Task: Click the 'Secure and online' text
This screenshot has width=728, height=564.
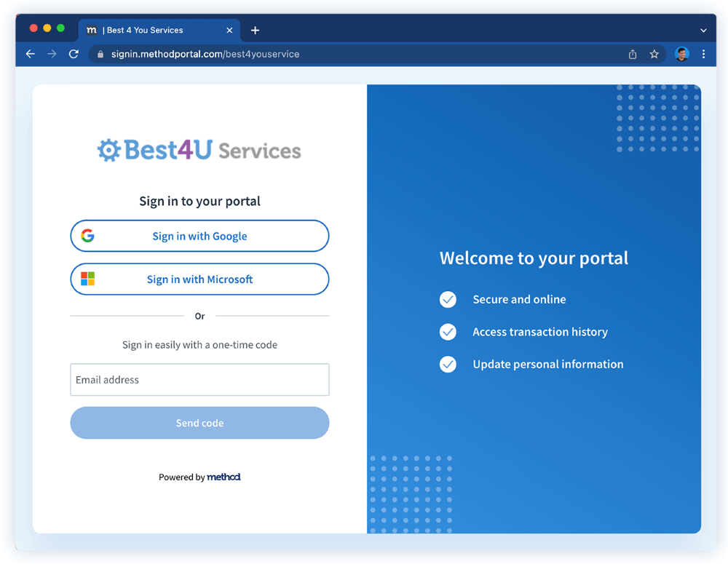Action: click(x=519, y=299)
